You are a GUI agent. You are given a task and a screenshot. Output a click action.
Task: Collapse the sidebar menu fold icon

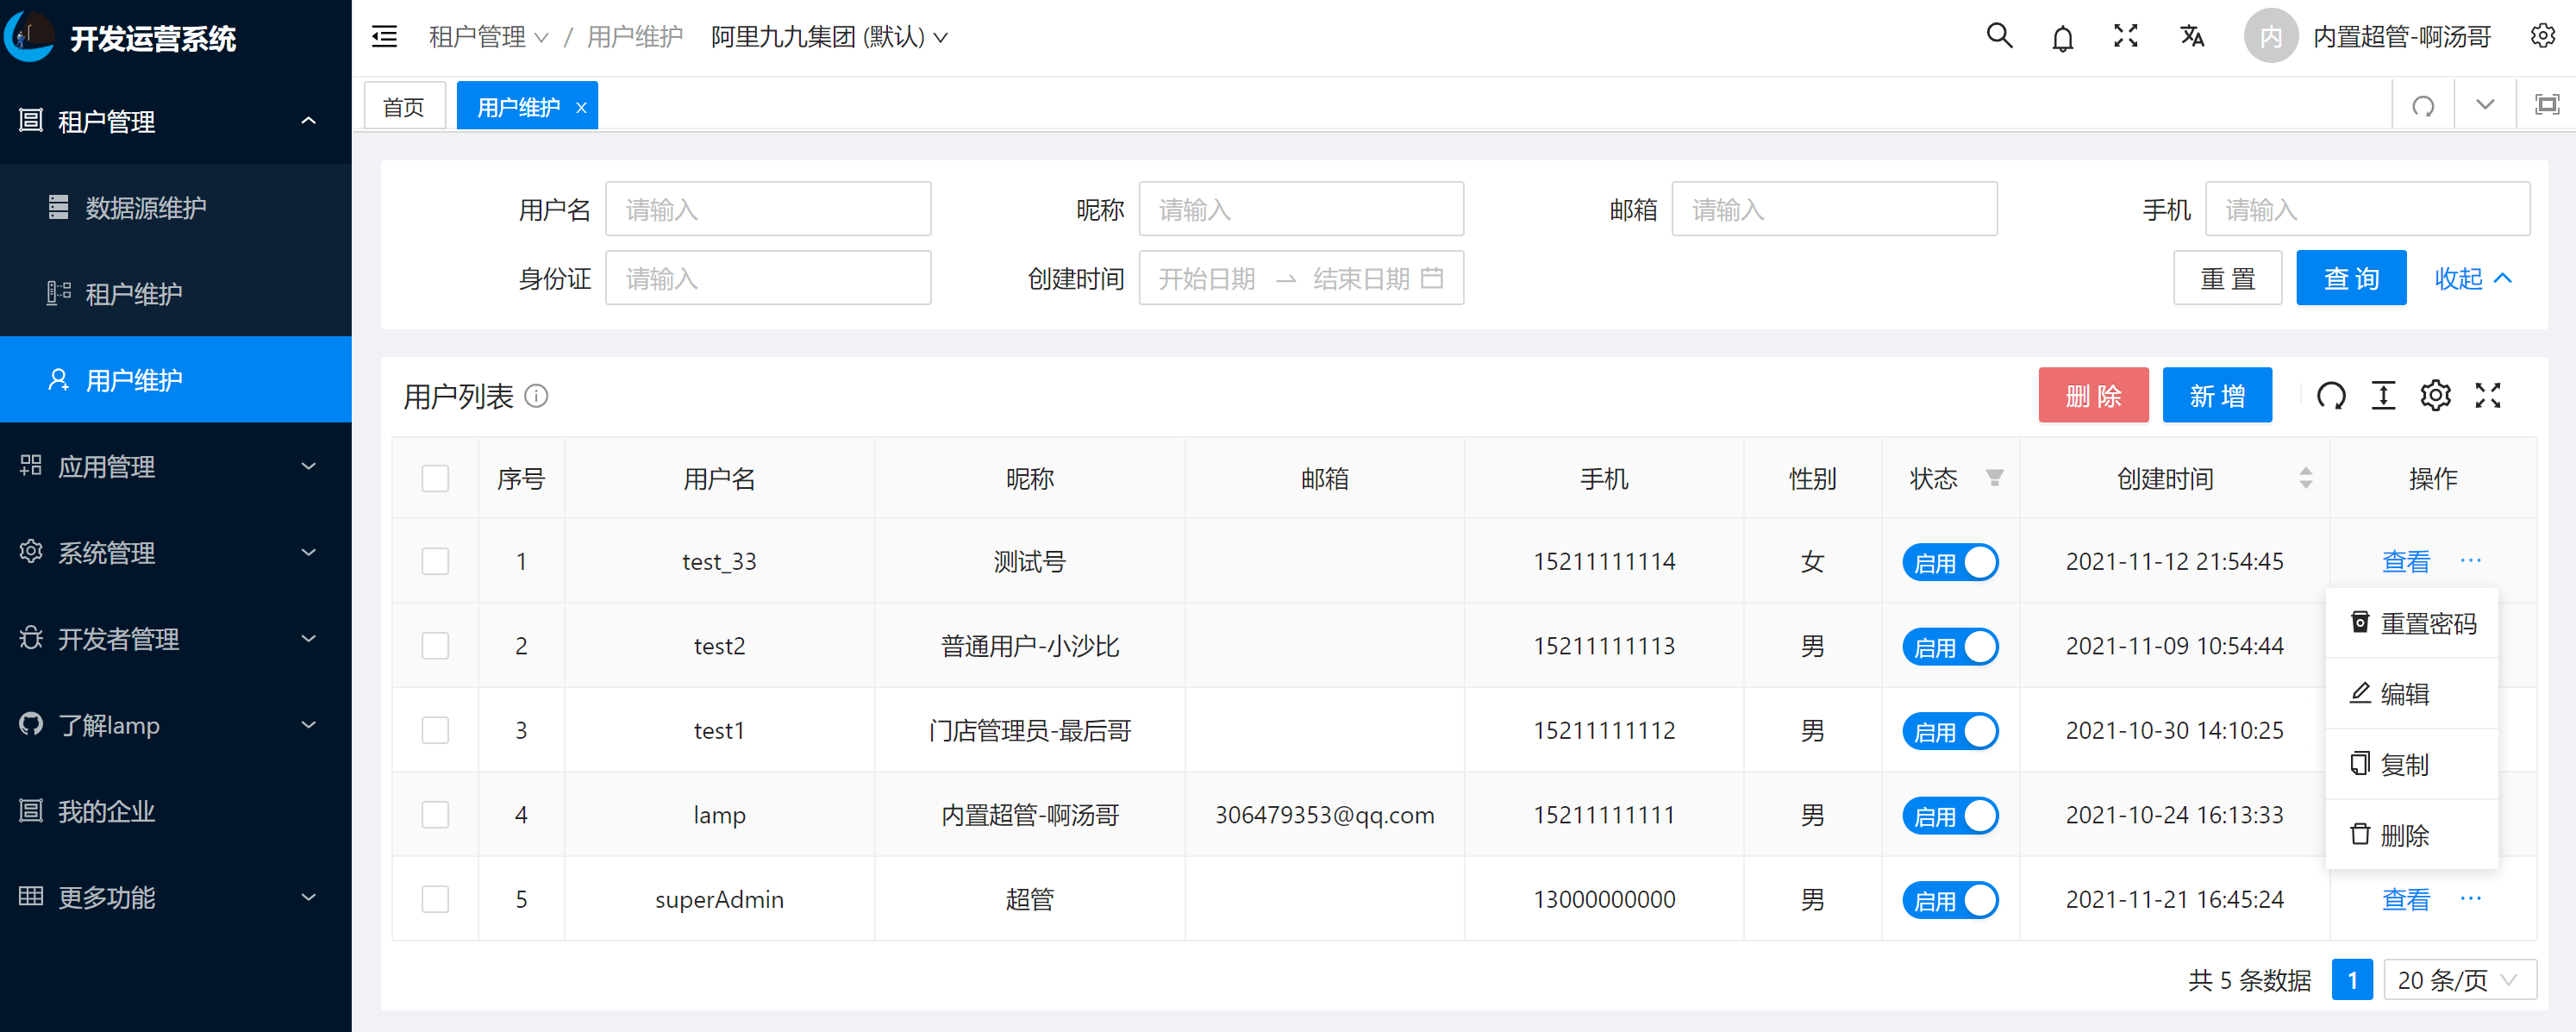click(384, 37)
